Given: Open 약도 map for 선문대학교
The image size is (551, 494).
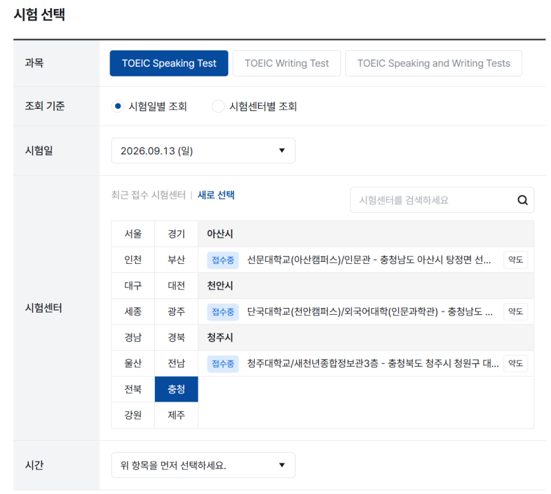Looking at the screenshot, I should coord(515,260).
